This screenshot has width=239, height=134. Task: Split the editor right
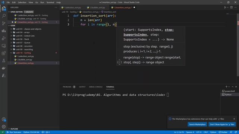tap(232, 7)
